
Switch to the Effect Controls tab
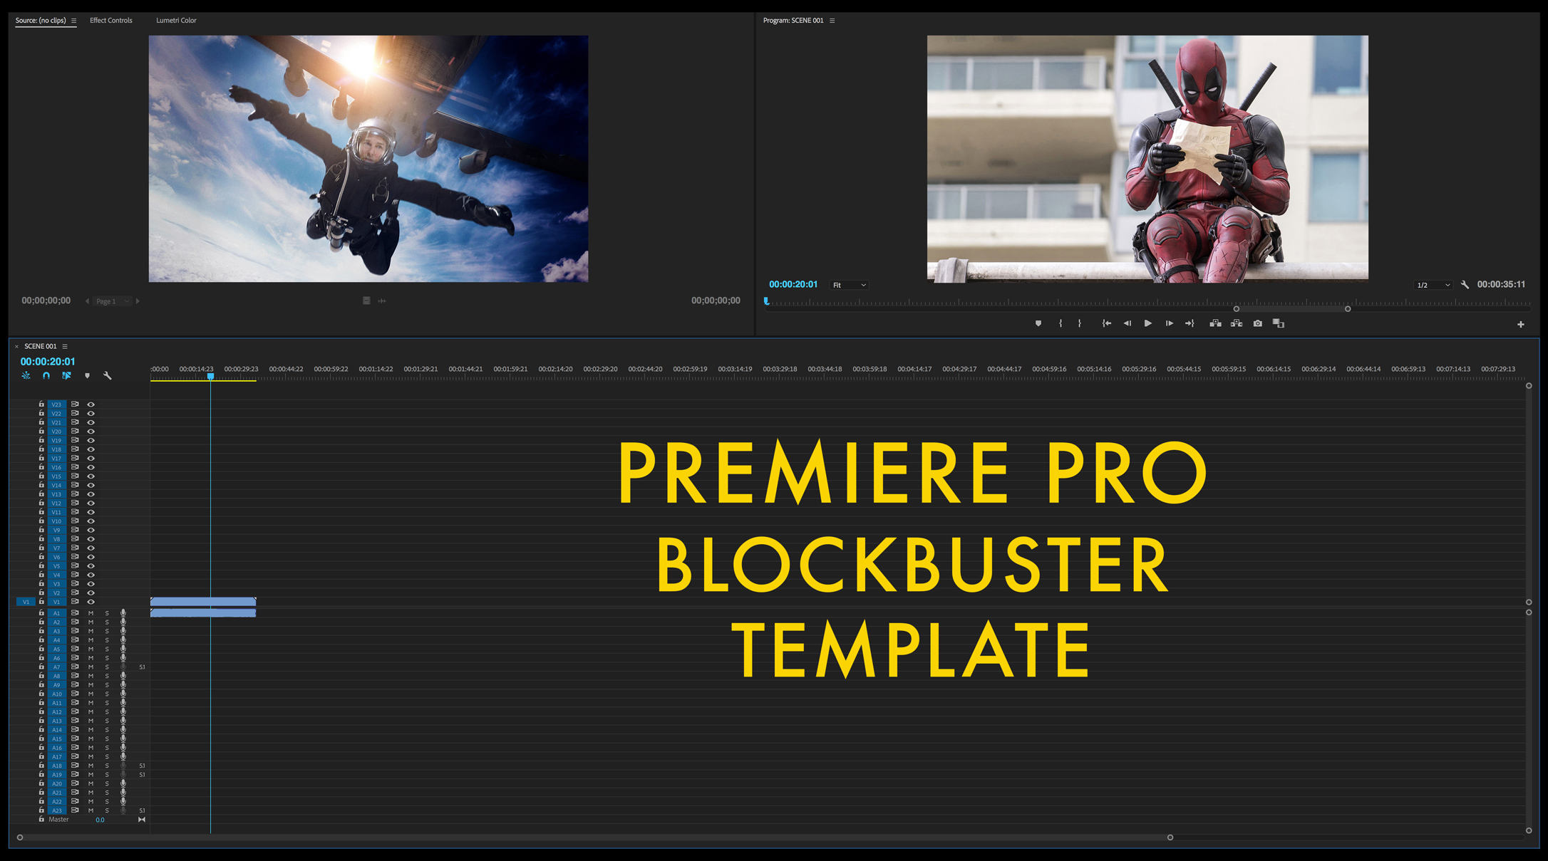coord(110,20)
